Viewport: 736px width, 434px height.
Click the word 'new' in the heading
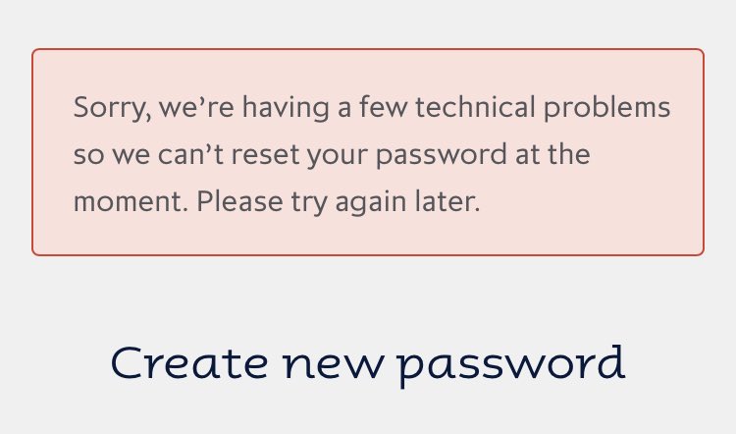point(334,365)
